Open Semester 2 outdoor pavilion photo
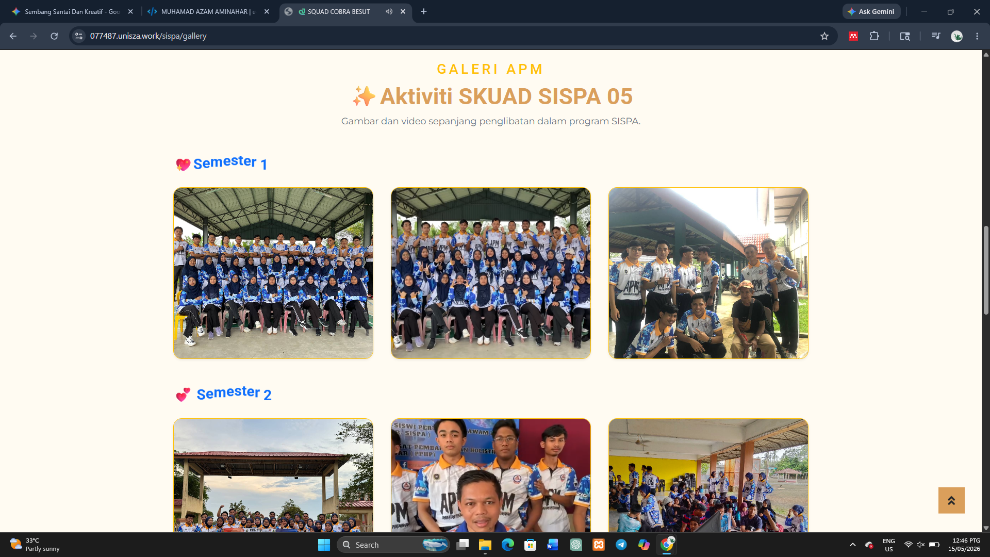The width and height of the screenshot is (990, 557). click(x=273, y=475)
